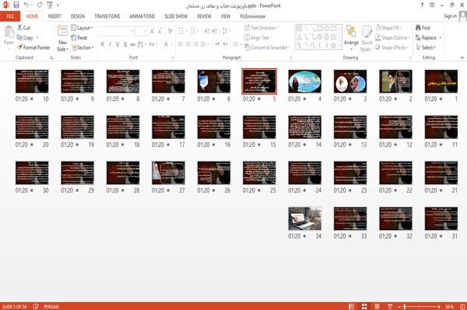
Task: Select slide thumbnail number 34 with laptop
Action: (304, 218)
